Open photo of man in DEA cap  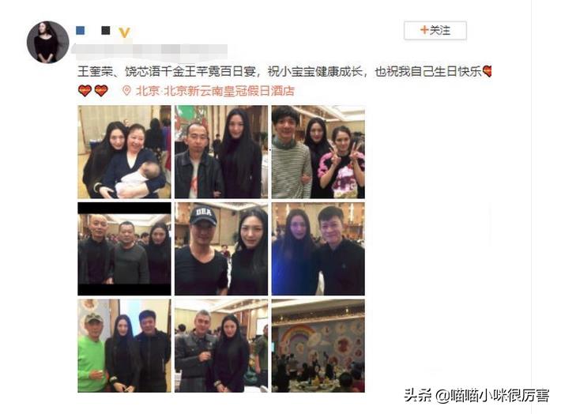[x=221, y=249]
